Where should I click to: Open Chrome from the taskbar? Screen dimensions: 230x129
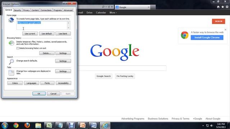point(16,125)
